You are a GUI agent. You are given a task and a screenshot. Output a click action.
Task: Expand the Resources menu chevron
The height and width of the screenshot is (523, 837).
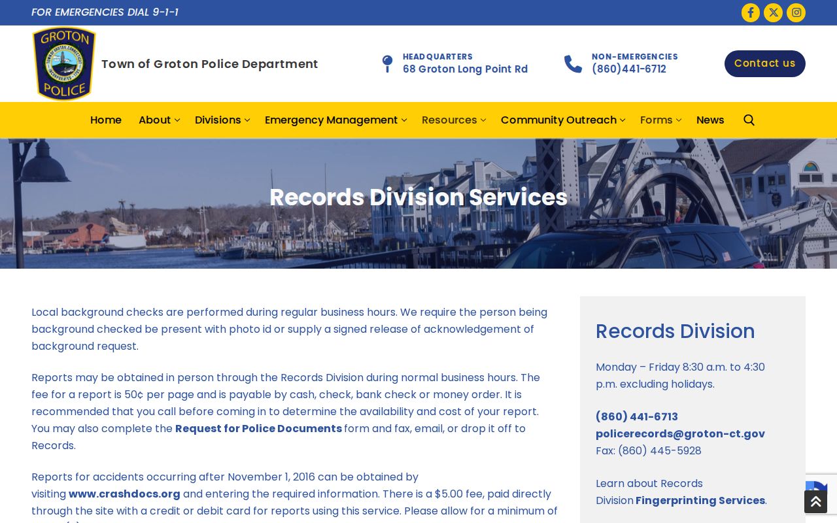pyautogui.click(x=483, y=120)
